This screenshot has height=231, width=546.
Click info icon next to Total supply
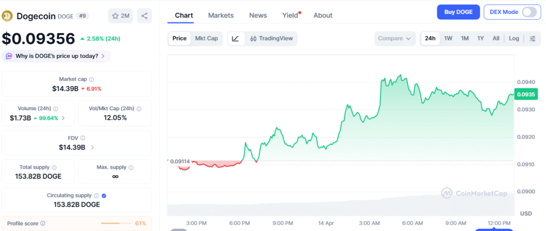pyautogui.click(x=54, y=168)
